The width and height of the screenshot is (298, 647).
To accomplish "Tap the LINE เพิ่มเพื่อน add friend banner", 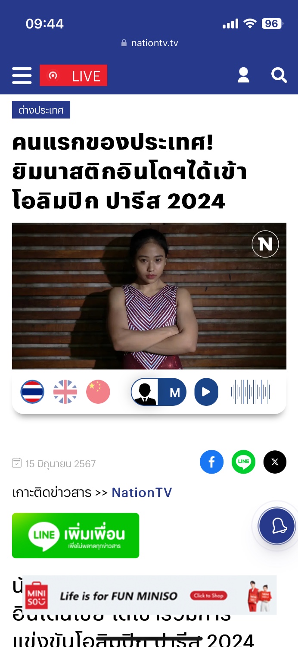I will [75, 535].
